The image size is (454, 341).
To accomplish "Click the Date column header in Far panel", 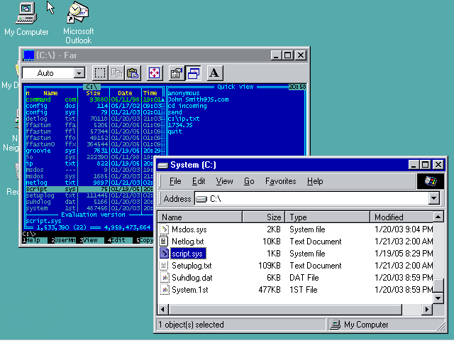I will point(125,93).
